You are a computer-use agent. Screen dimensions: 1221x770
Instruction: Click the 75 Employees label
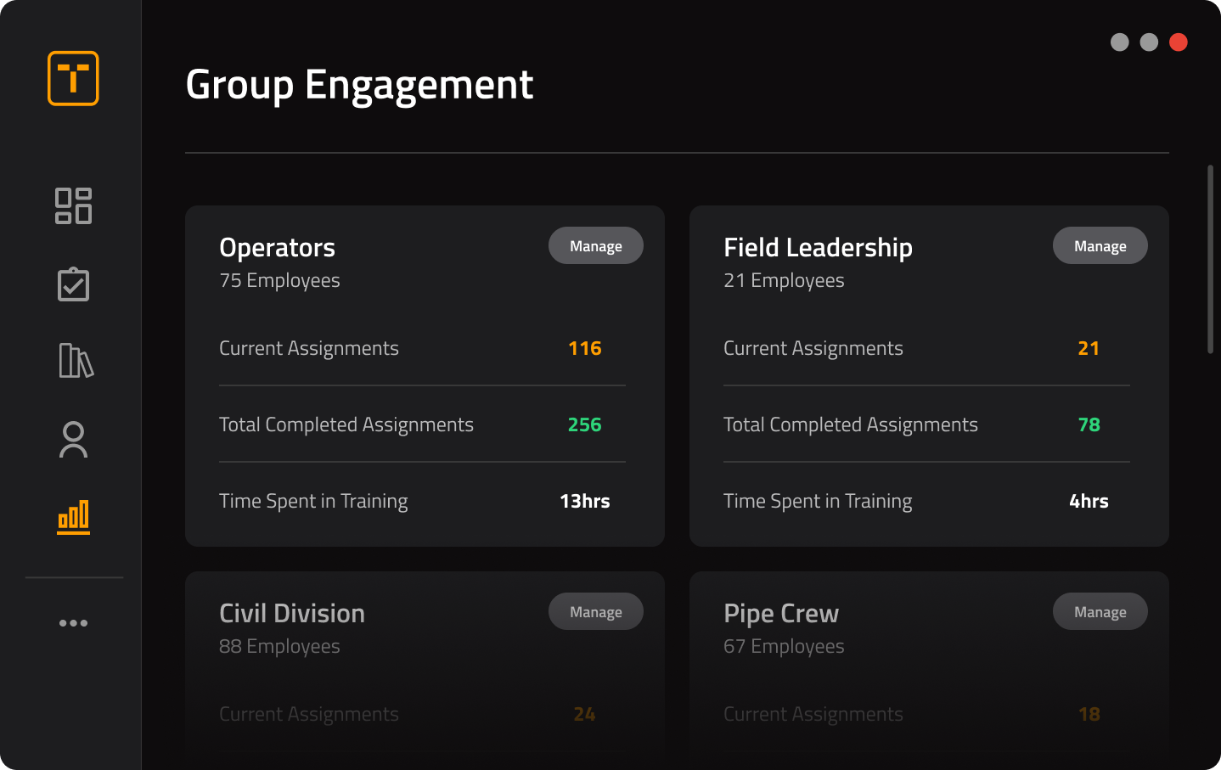coord(279,280)
